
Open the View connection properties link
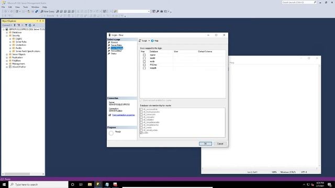tap(124, 115)
